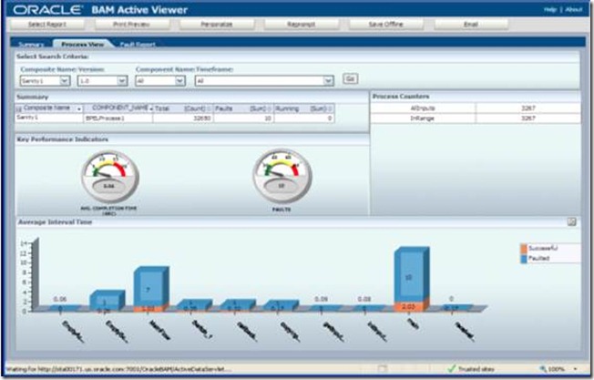Screen dimensions: 594x380
Task: Open the About link
Action: point(574,9)
